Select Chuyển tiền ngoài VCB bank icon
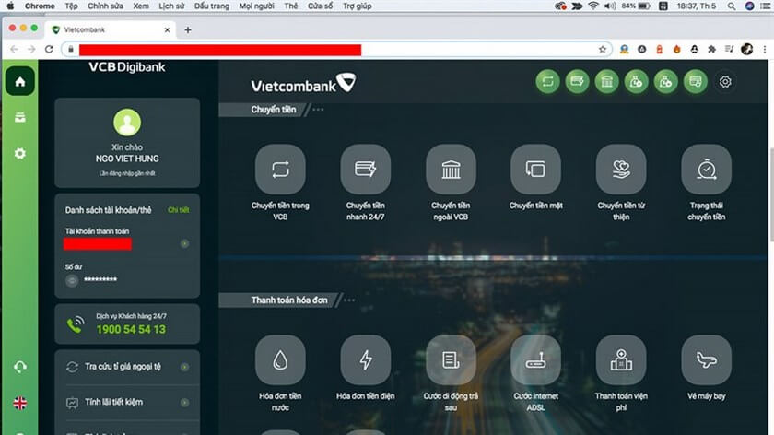The width and height of the screenshot is (774, 435). (451, 170)
